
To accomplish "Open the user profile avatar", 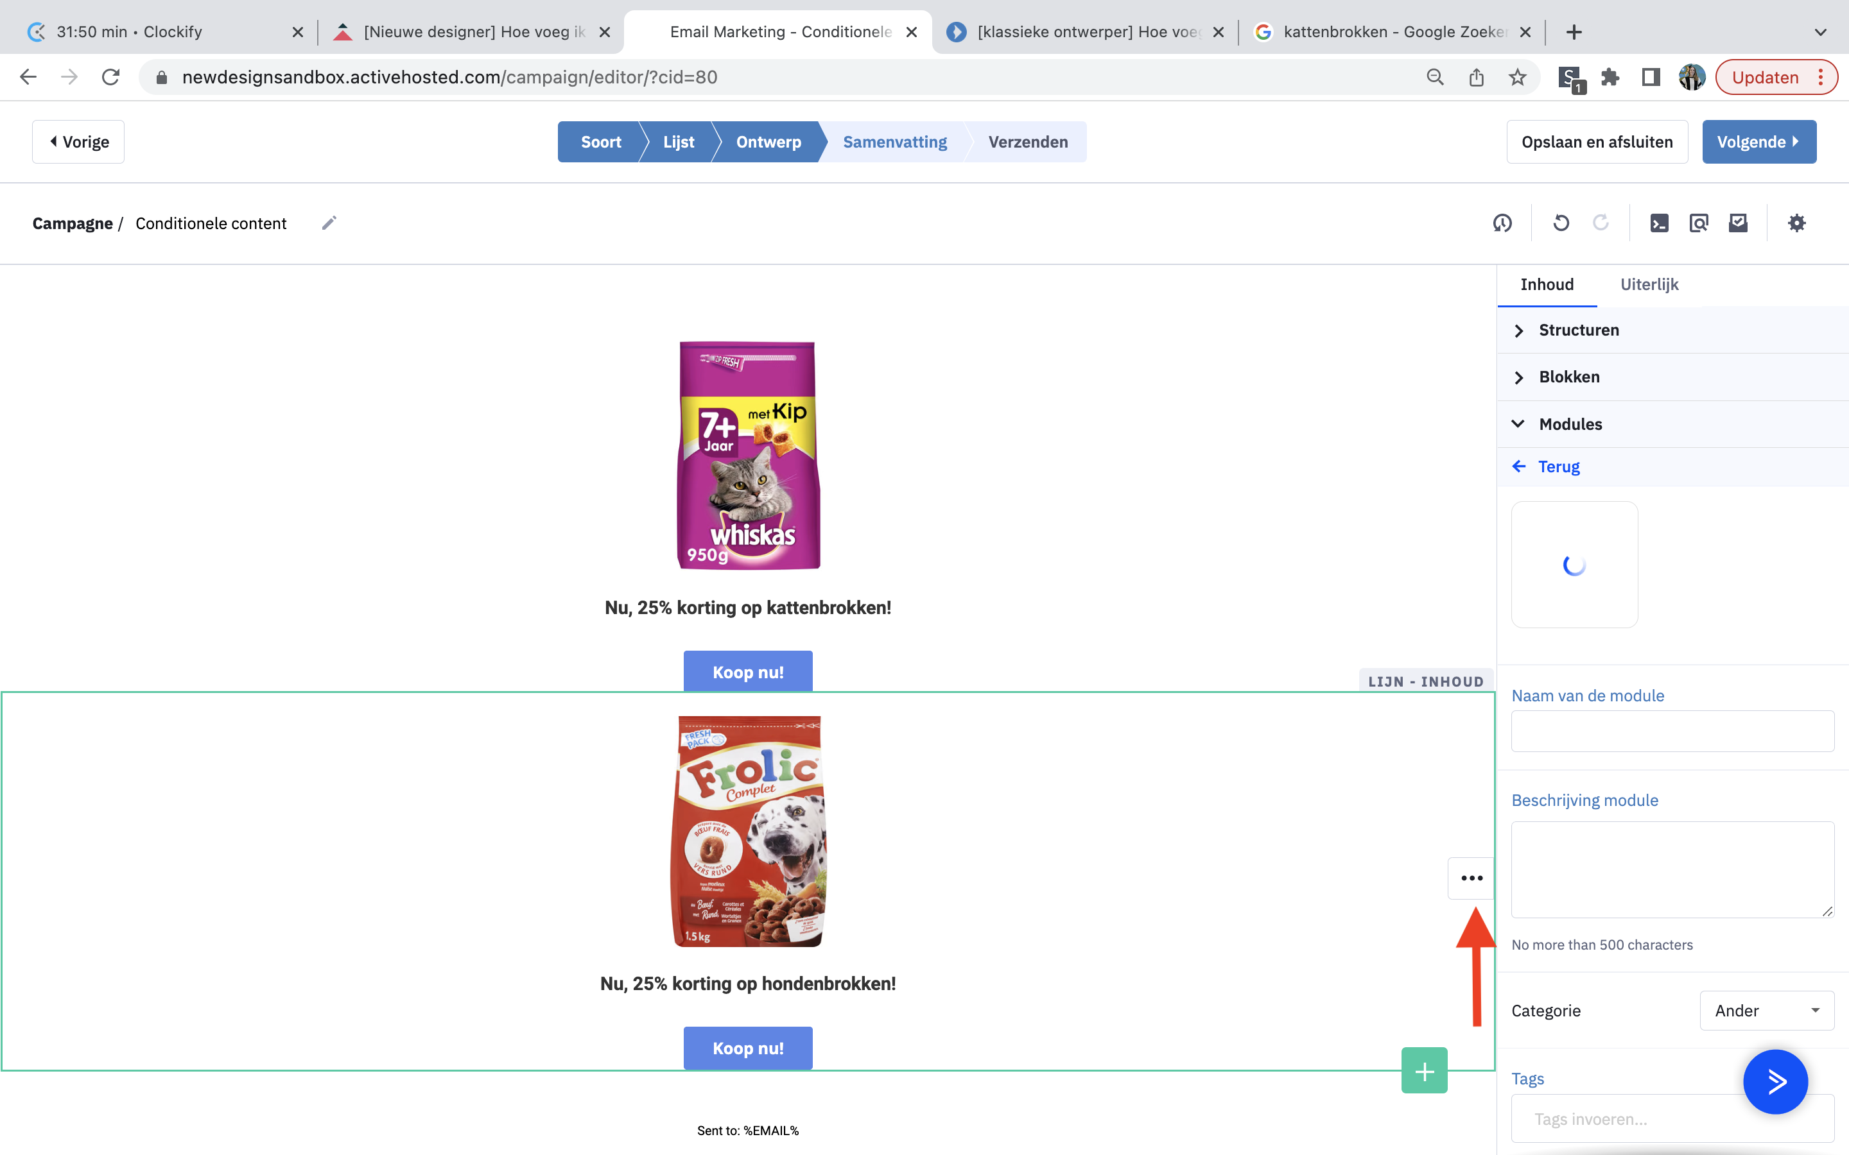I will tap(1692, 77).
